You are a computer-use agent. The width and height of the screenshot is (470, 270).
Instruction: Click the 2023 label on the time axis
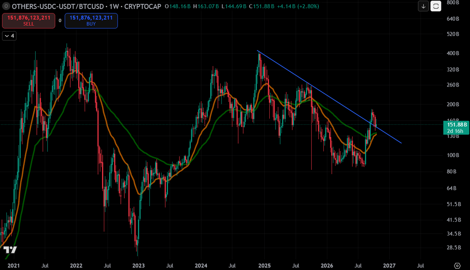138,266
